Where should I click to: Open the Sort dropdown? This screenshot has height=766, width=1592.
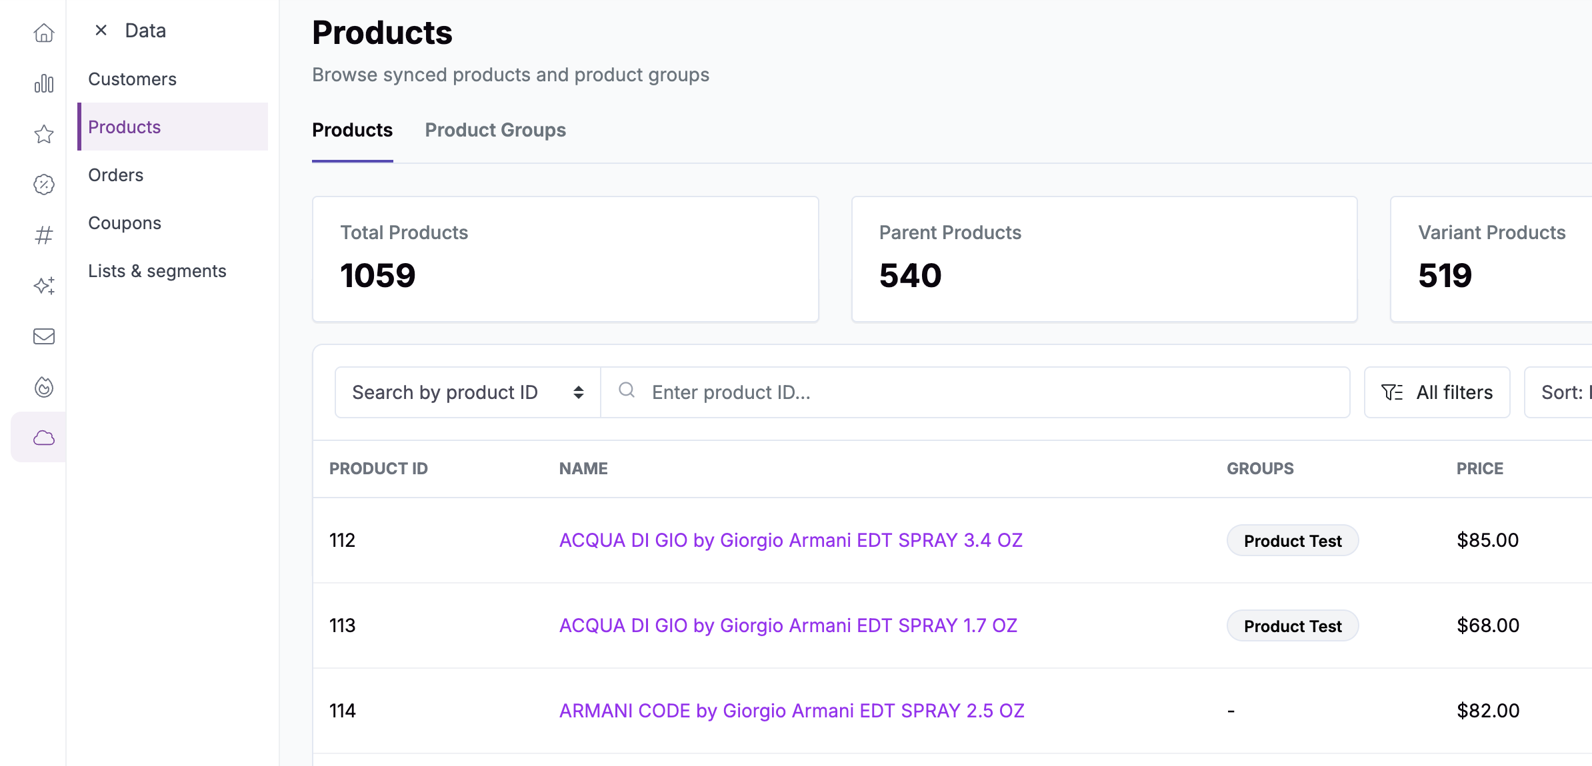click(1559, 392)
